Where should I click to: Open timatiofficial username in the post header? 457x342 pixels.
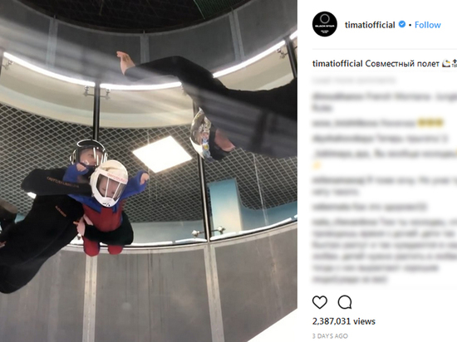(370, 25)
